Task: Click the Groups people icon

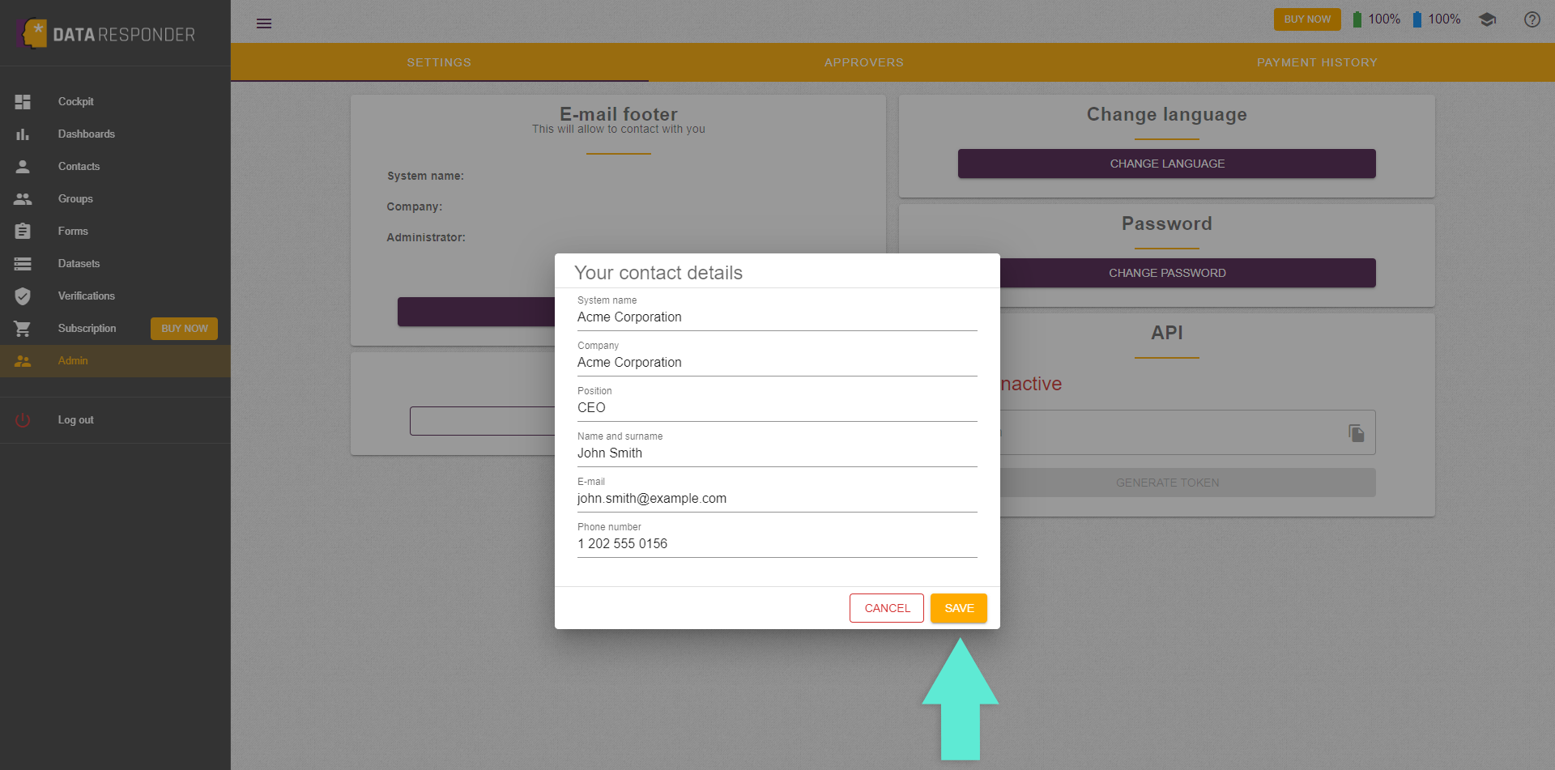Action: tap(23, 199)
